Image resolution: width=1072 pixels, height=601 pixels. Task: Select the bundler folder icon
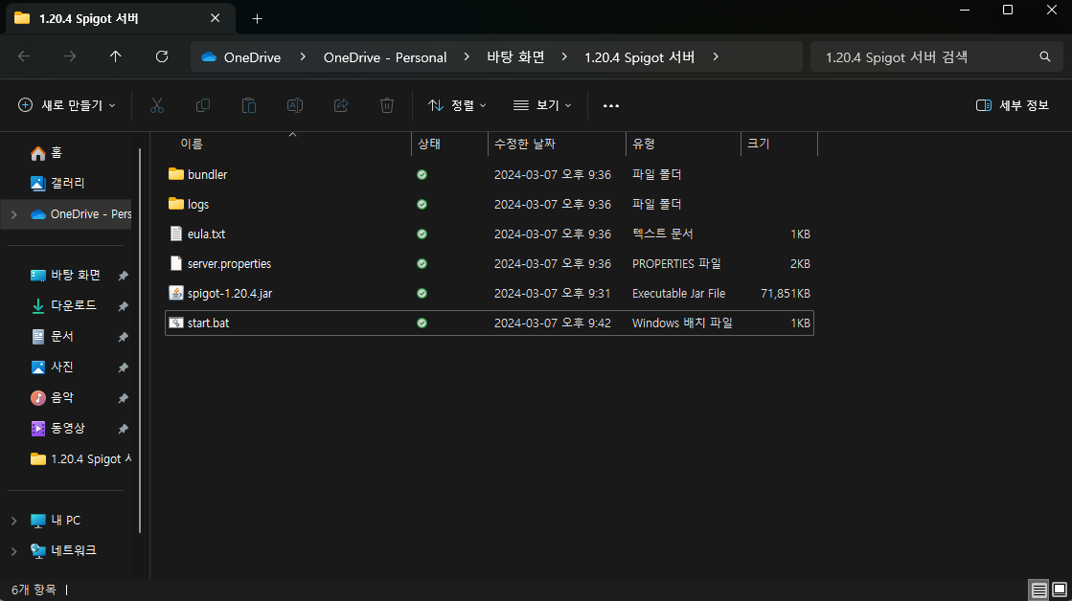coord(175,174)
